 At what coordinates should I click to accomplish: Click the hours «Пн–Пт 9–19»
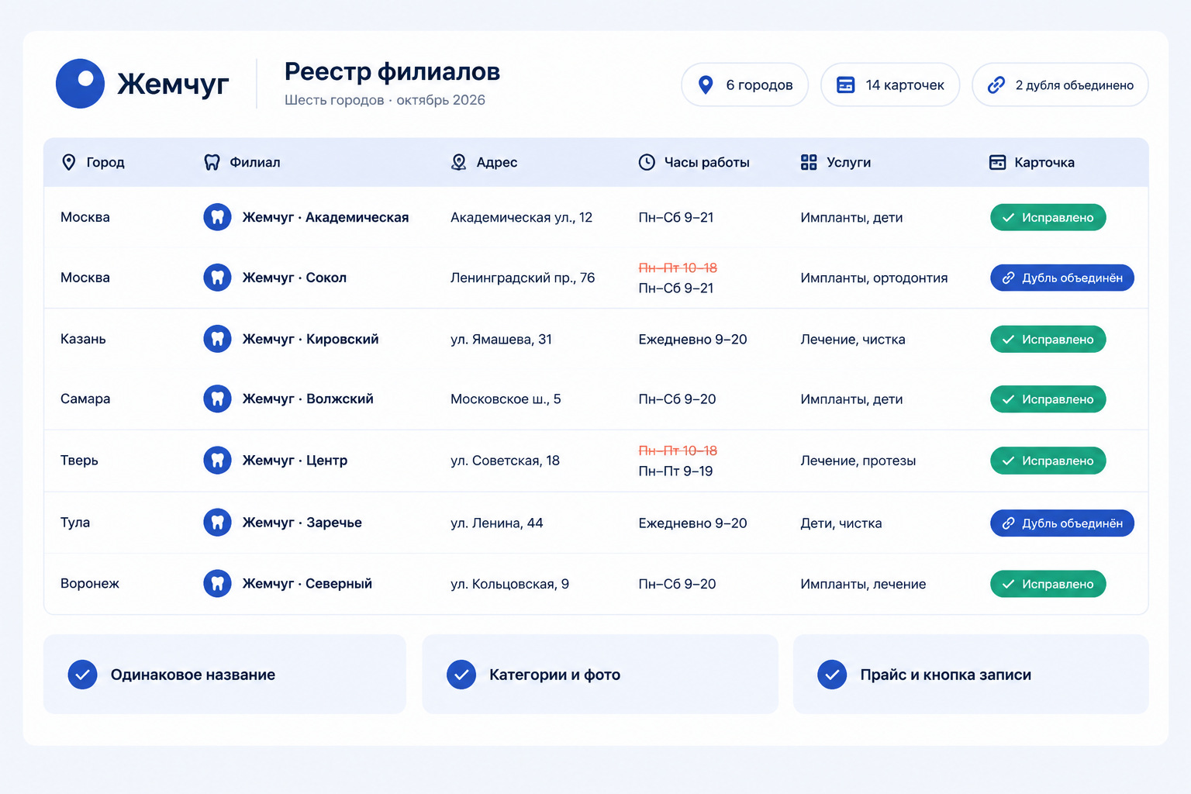pos(675,471)
